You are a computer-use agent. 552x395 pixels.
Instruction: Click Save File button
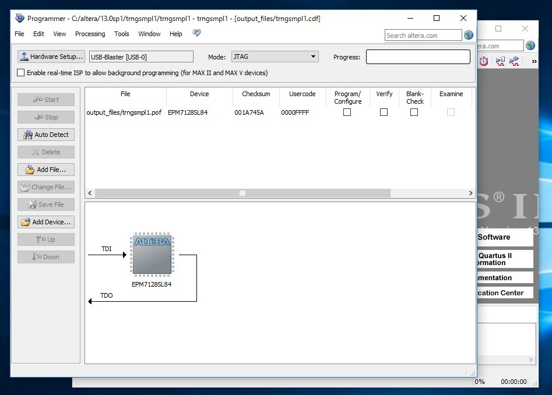[46, 204]
